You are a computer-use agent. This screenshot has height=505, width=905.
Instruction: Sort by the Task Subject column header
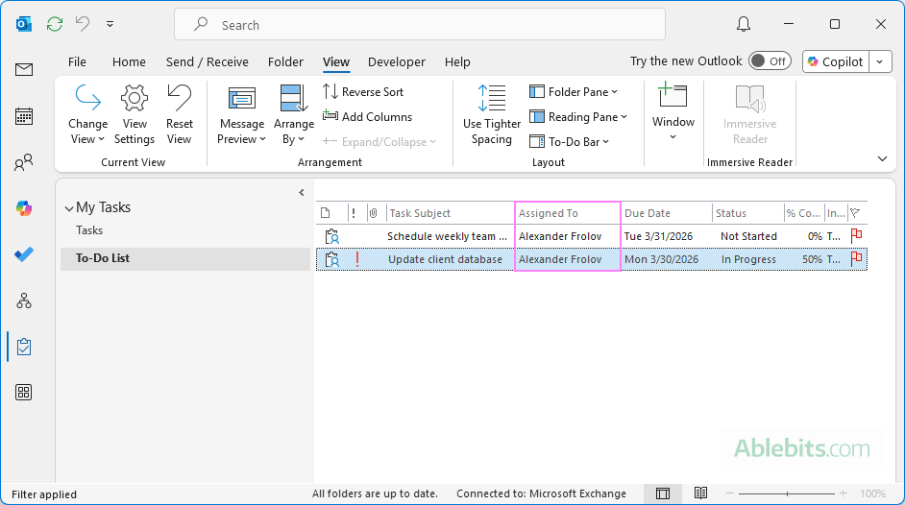[x=451, y=213]
